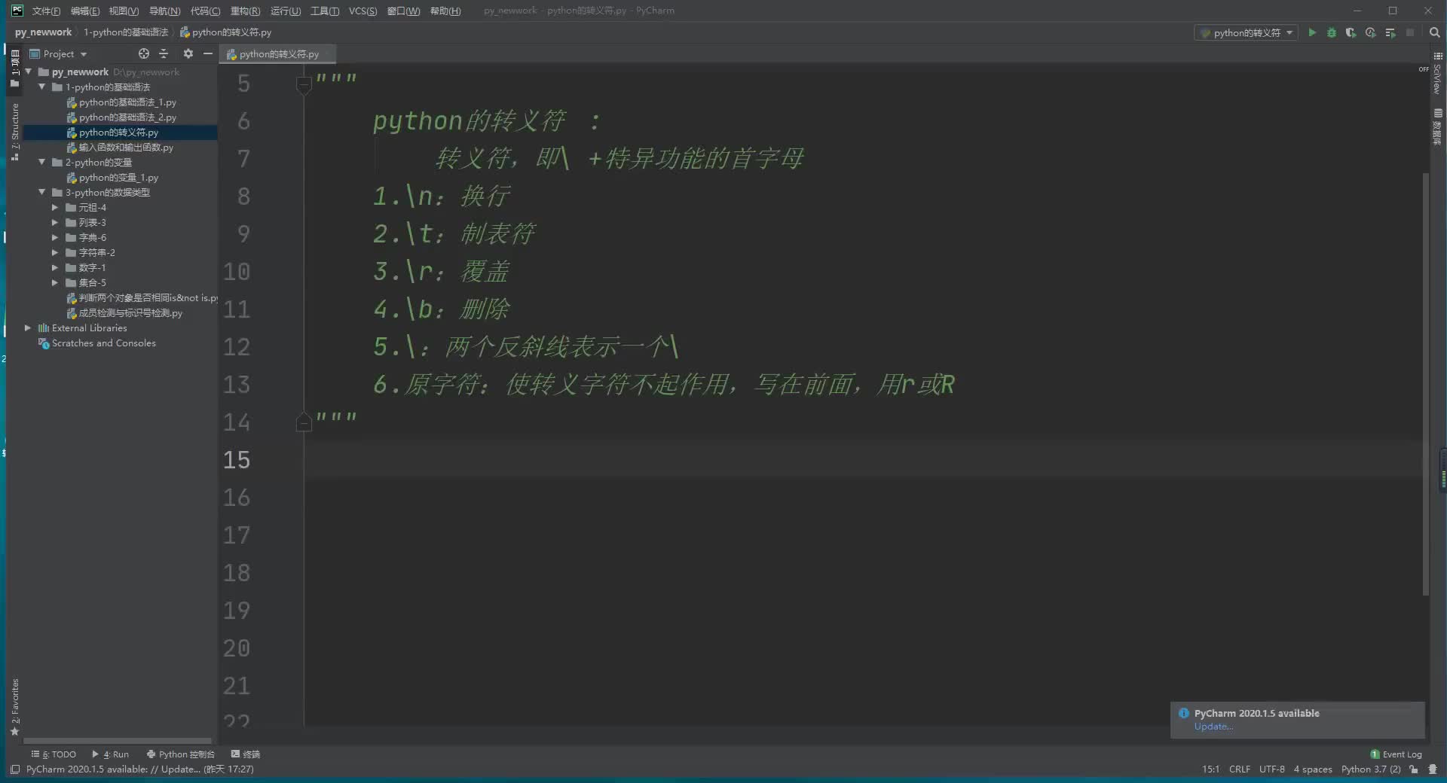Select 输入函数和输出函数.py file
1447x783 pixels.
tap(126, 147)
